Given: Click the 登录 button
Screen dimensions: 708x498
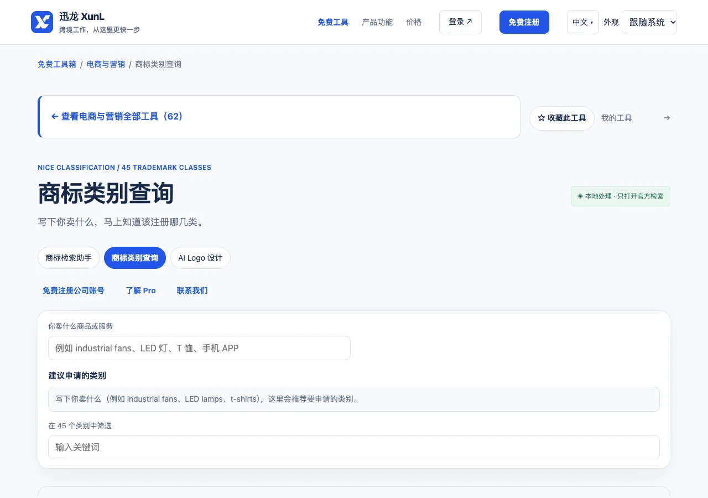Looking at the screenshot, I should point(460,22).
